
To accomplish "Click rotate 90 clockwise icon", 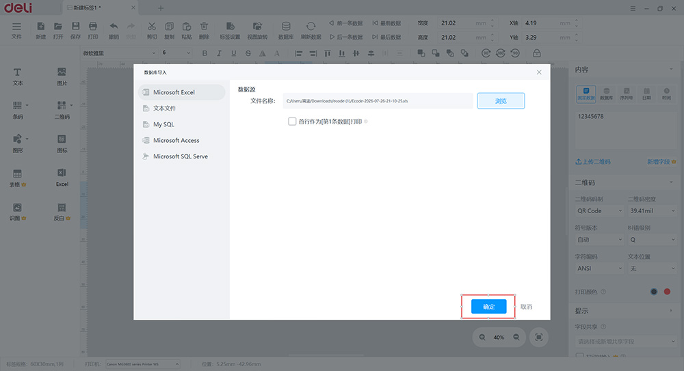I will 486,53.
